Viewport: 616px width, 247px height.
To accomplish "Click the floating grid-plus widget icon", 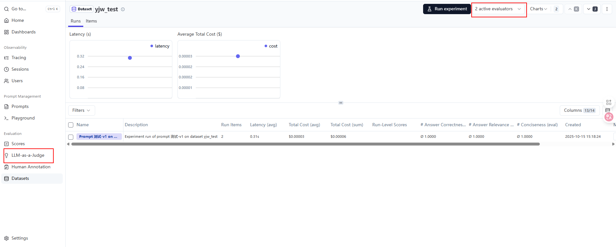I will pos(609,102).
